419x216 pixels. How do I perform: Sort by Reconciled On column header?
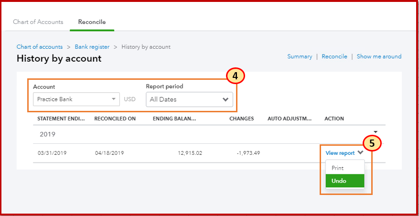tap(115, 119)
